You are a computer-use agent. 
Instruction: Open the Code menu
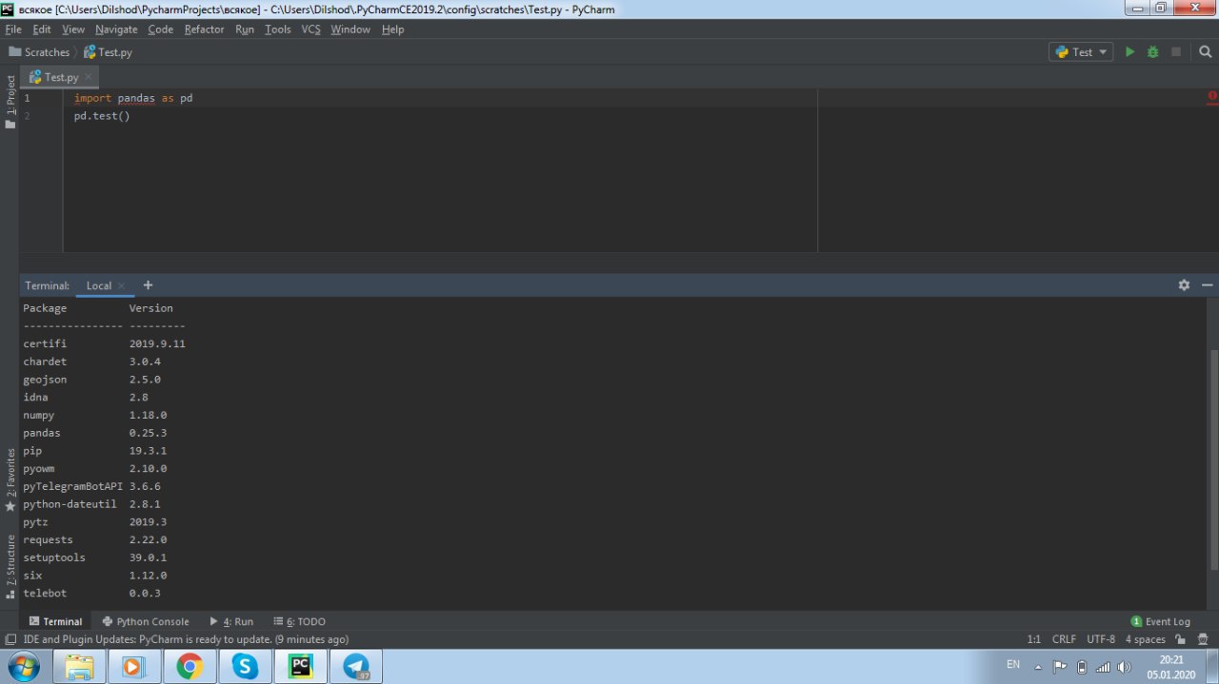[160, 29]
